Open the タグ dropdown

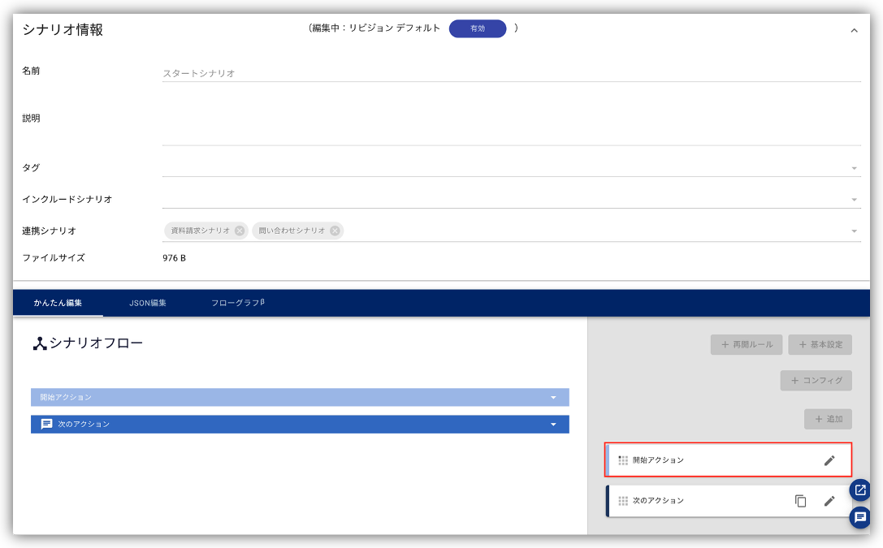(x=854, y=168)
